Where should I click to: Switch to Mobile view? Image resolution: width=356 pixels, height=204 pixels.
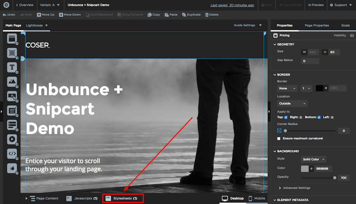pos(257,198)
